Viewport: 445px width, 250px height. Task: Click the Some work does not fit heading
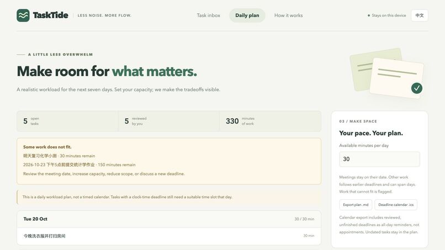pos(47,147)
